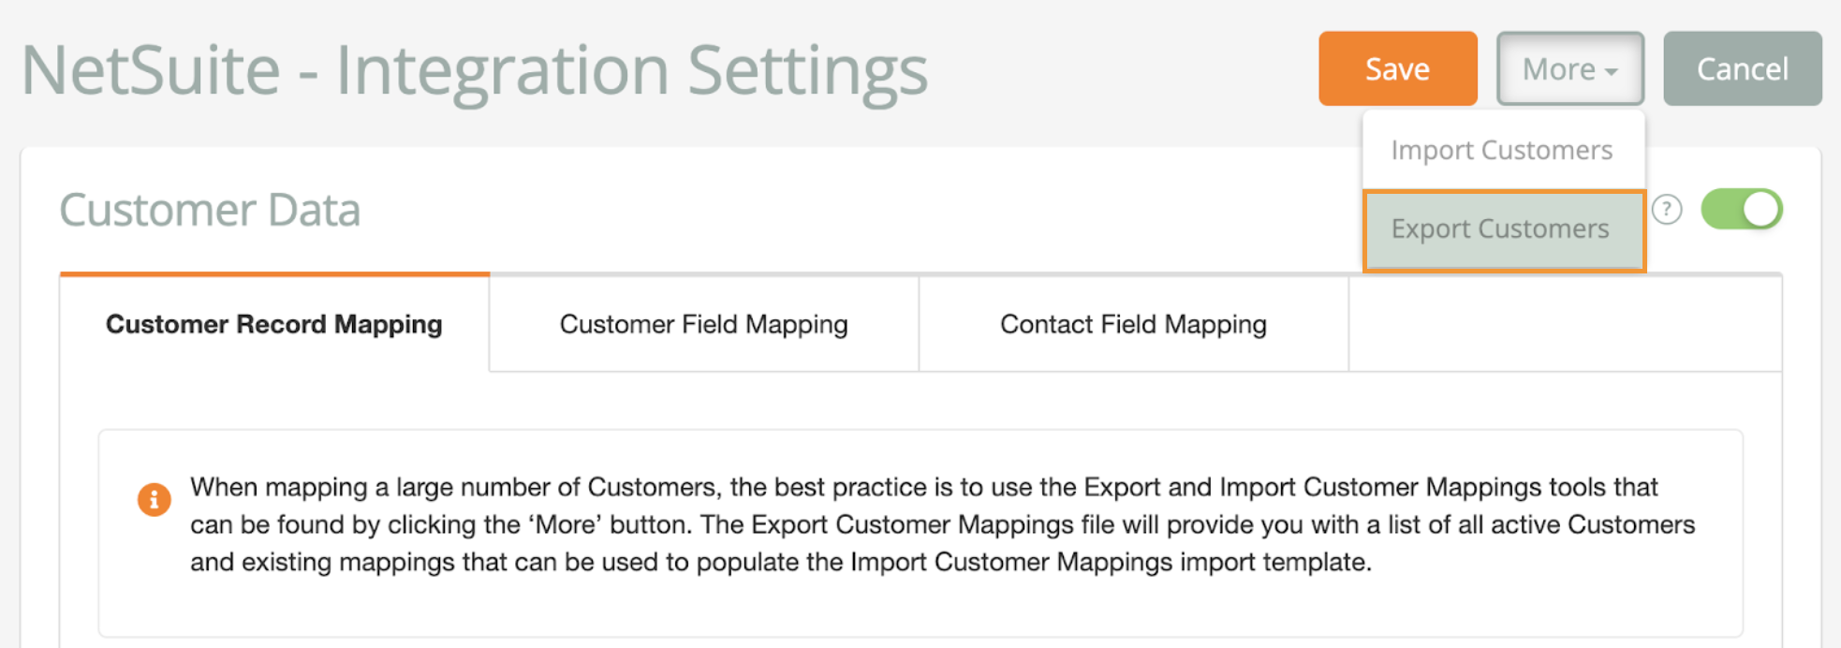Switch to Customer Record Mapping tab
This screenshot has height=648, width=1841.
coord(274,324)
